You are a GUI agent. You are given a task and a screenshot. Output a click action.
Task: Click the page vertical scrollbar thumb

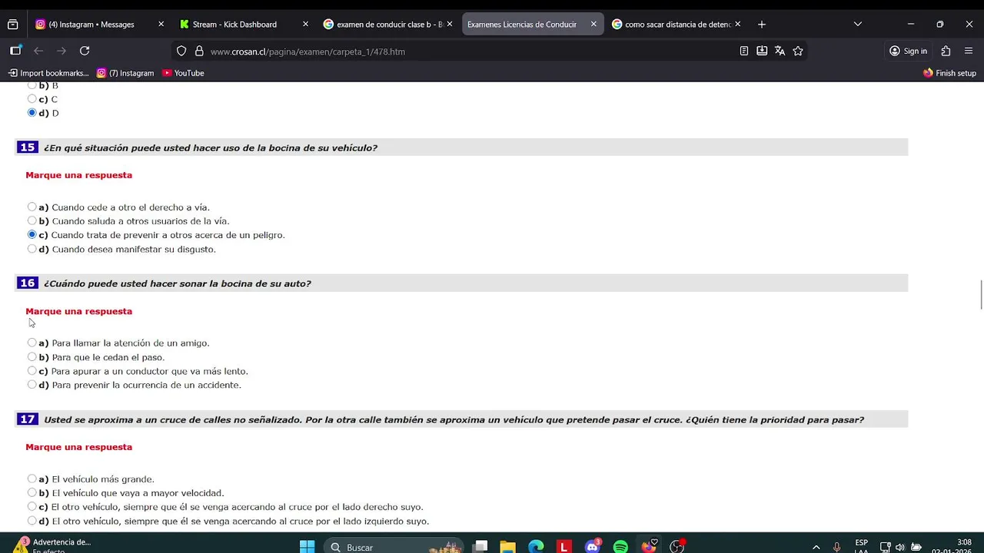pos(981,296)
